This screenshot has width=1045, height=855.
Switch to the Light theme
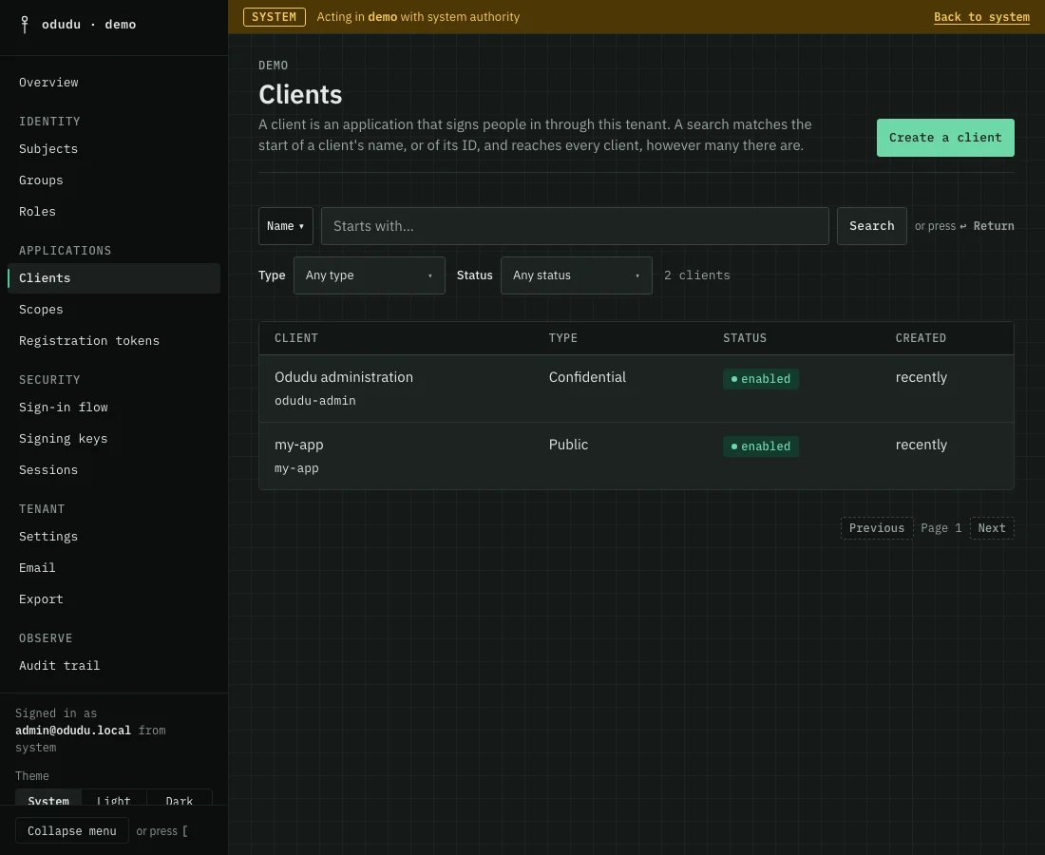[114, 798]
